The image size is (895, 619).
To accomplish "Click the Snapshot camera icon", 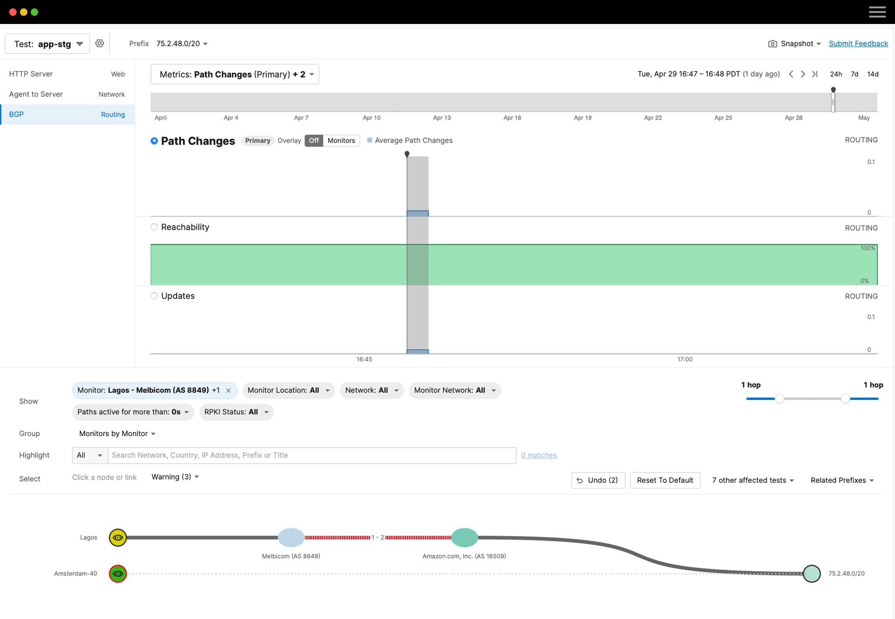I will (772, 43).
